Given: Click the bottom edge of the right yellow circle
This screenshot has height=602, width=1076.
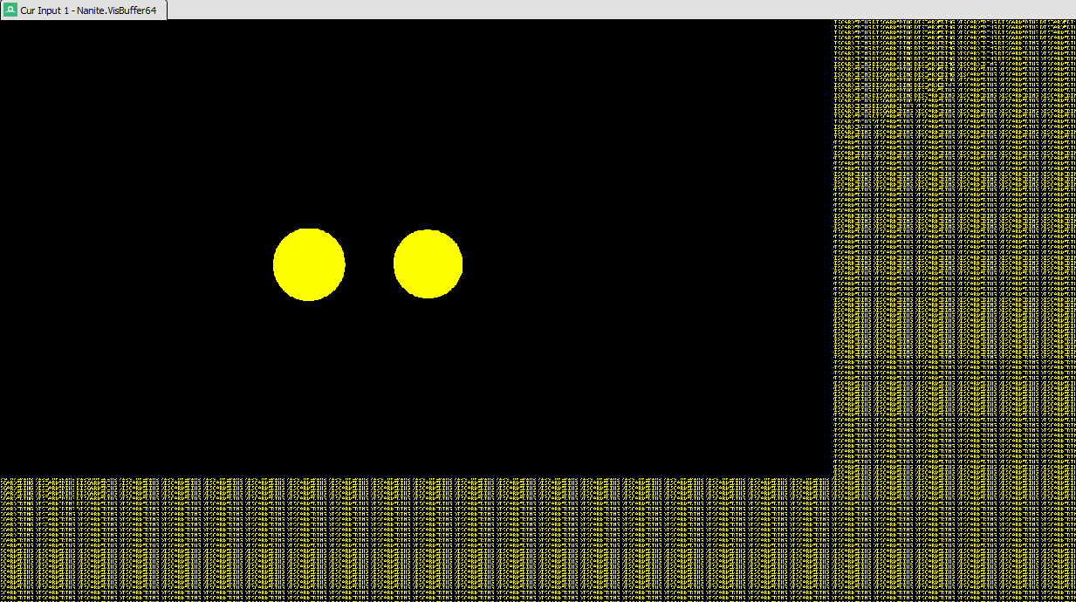Looking at the screenshot, I should (x=428, y=297).
